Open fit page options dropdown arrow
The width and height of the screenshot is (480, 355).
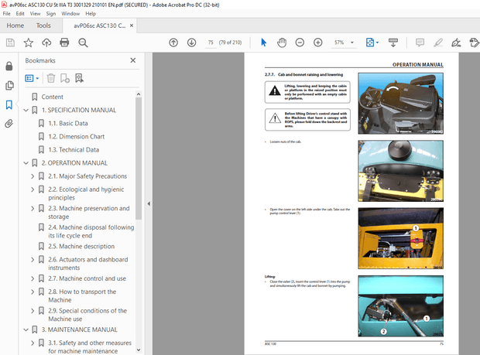click(x=377, y=43)
